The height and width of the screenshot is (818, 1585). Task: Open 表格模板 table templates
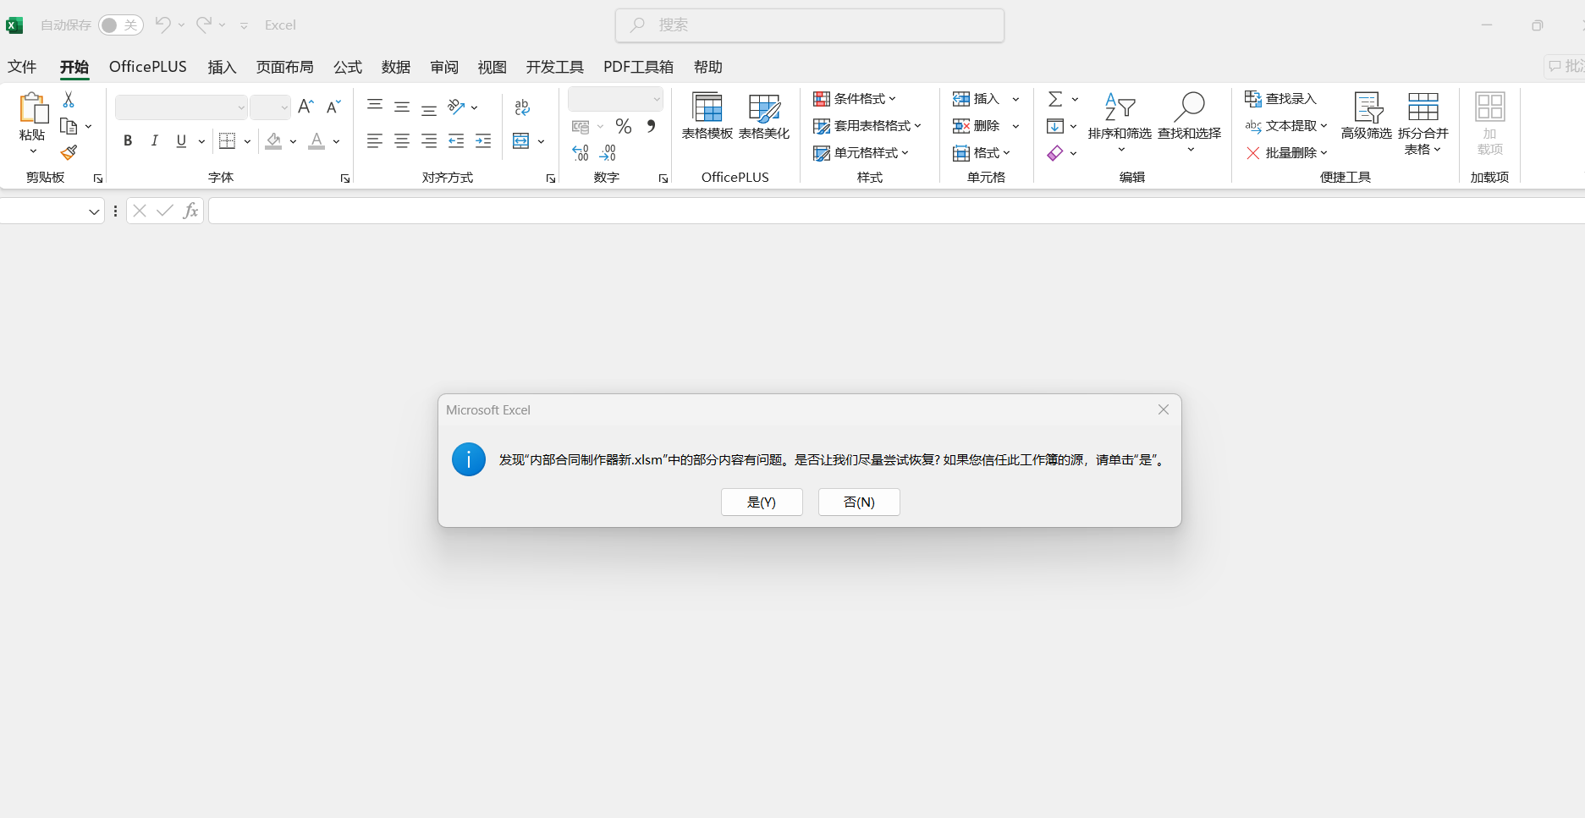[707, 116]
